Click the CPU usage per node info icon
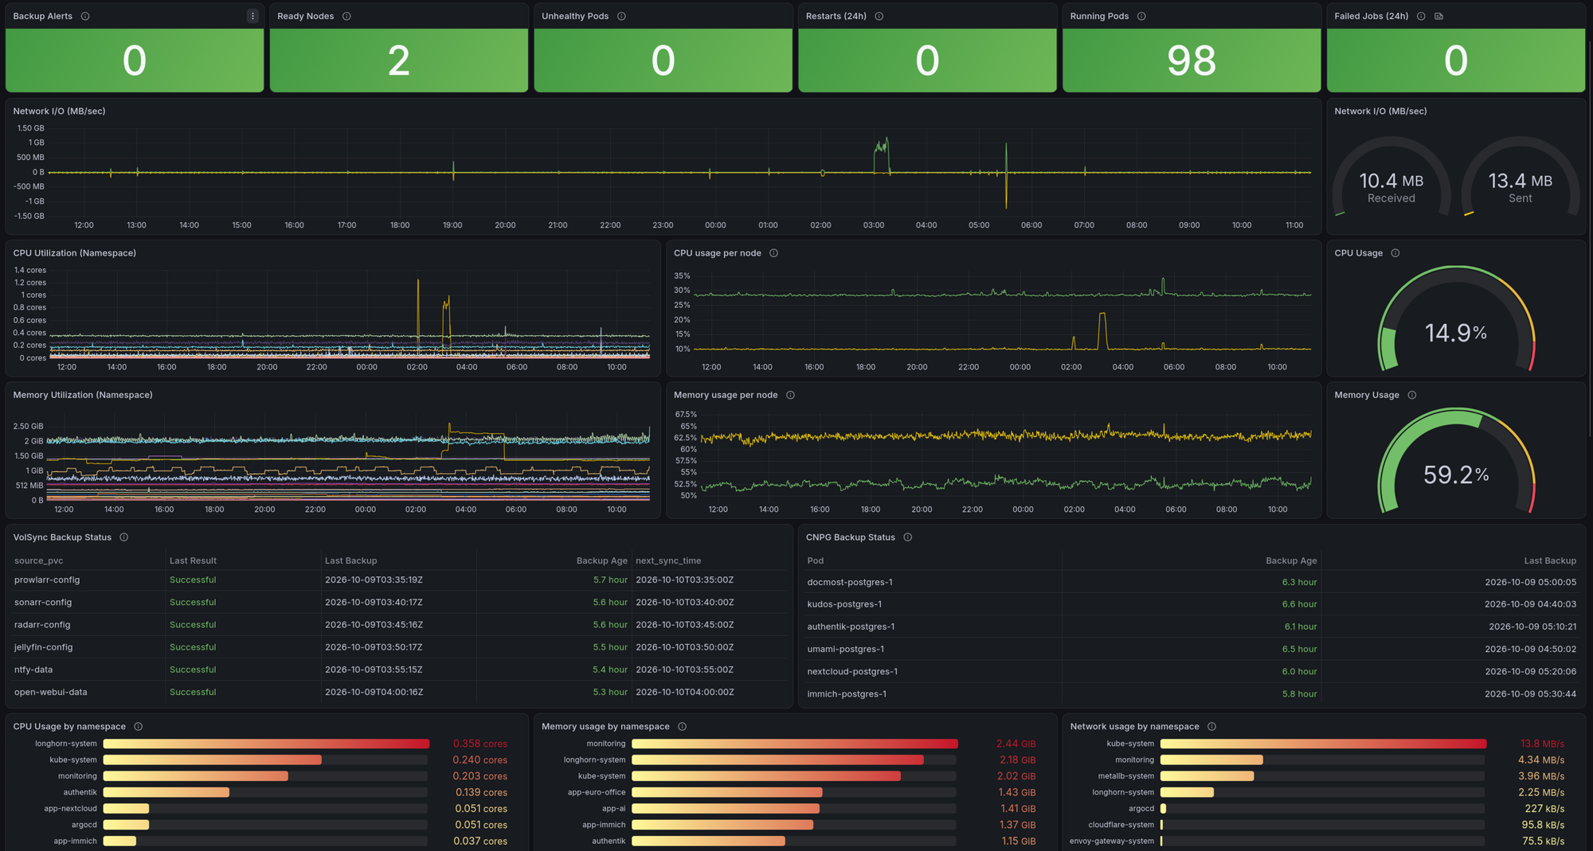Screen dimensions: 1593x851 click(773, 253)
